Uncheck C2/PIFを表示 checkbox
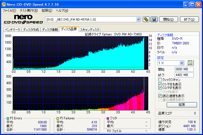Viewport: 203px width, 135px height. tap(160, 88)
